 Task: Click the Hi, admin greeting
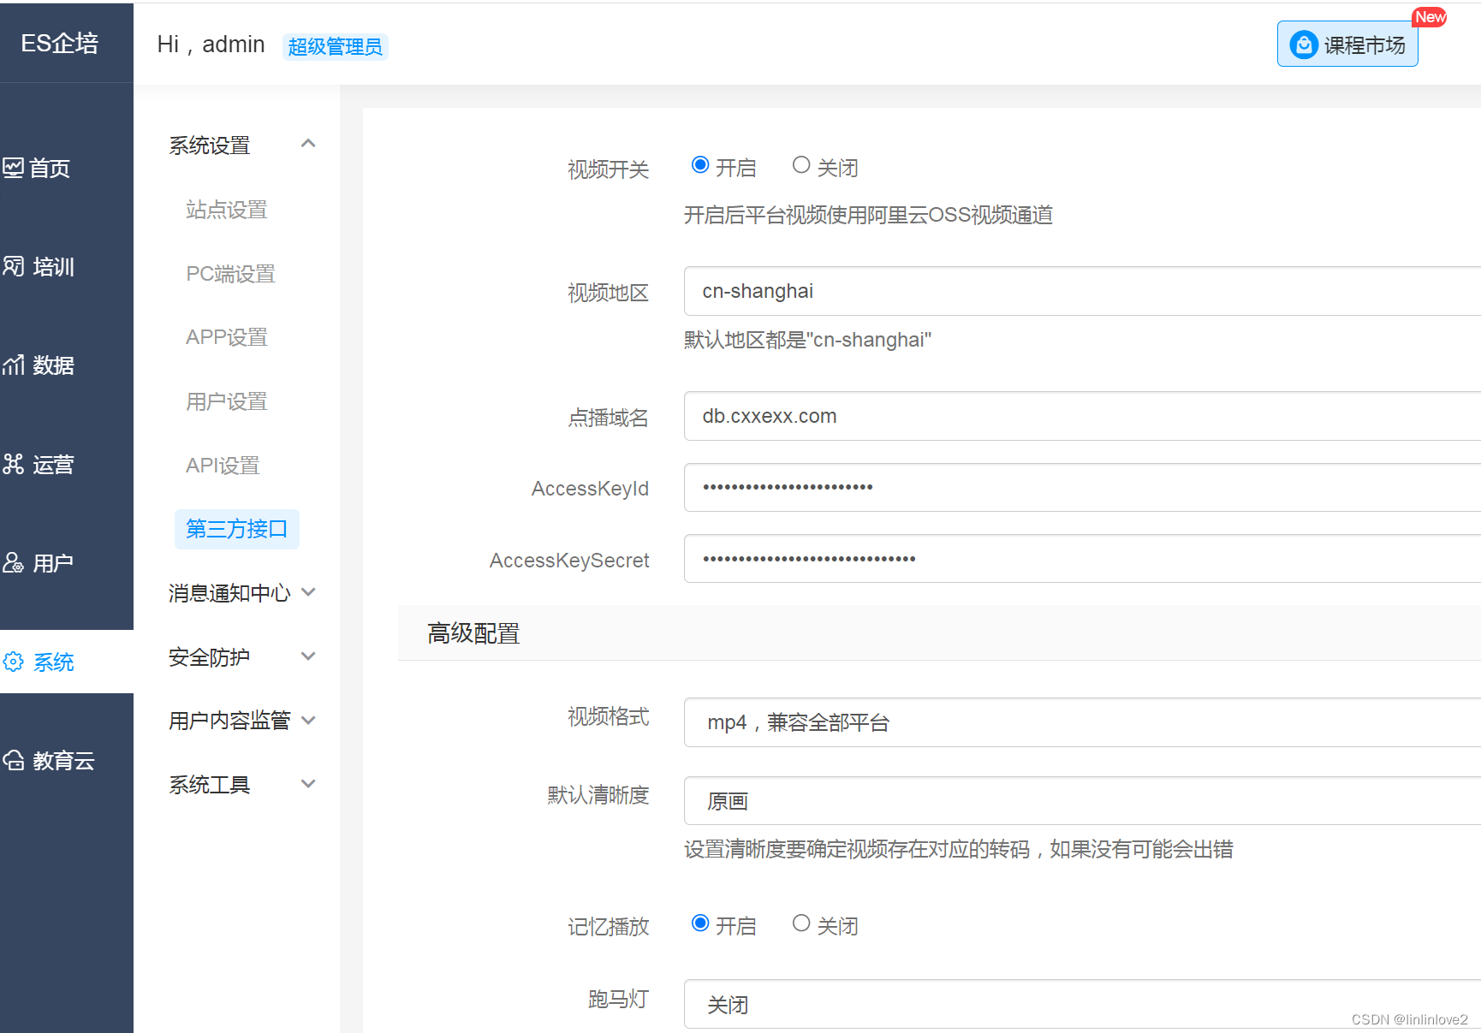[x=211, y=45]
